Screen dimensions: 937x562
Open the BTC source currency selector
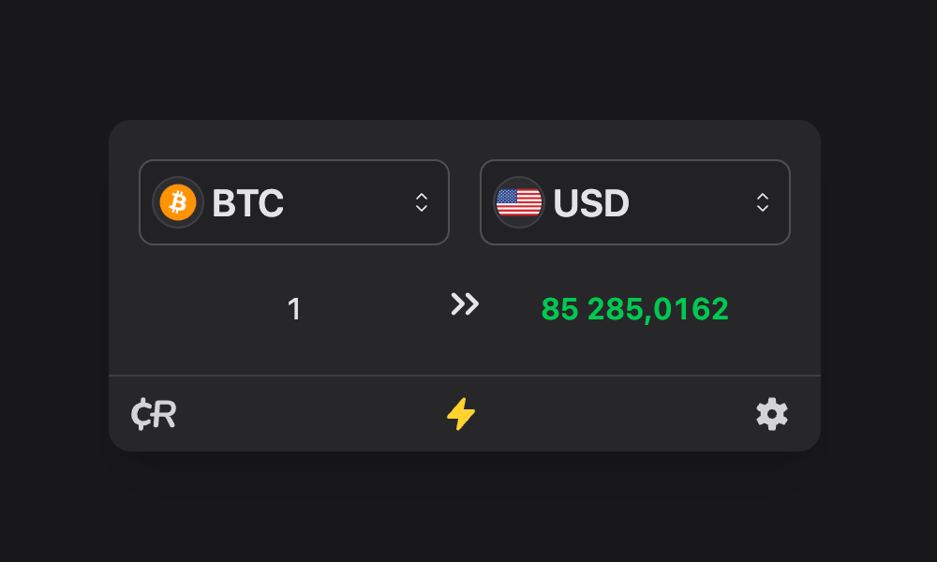294,202
